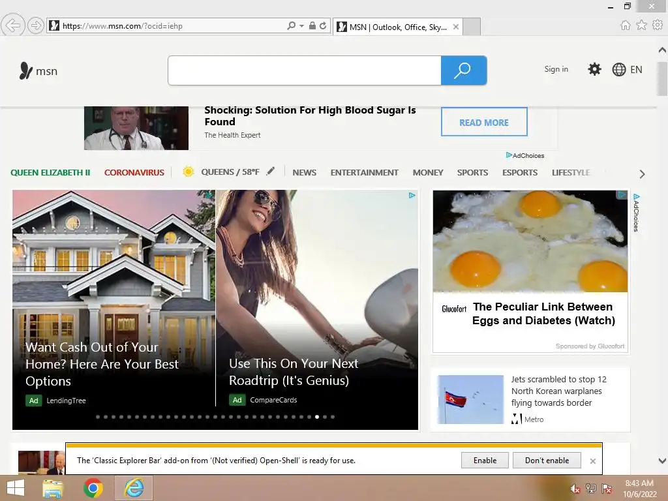This screenshot has width=668, height=501.
Task: Click the MSN address bar URL field
Action: tap(170, 26)
